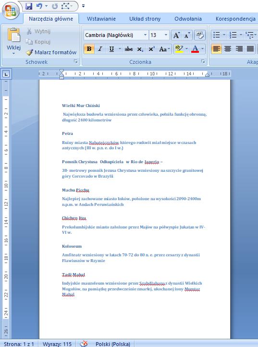Undo the last action

pyautogui.click(x=39, y=6)
